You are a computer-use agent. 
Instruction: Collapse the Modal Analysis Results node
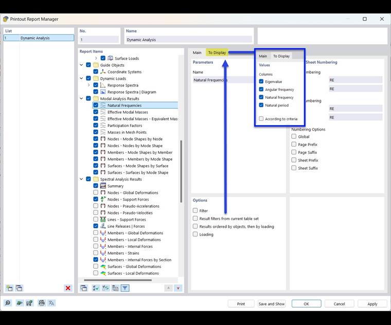click(x=81, y=98)
